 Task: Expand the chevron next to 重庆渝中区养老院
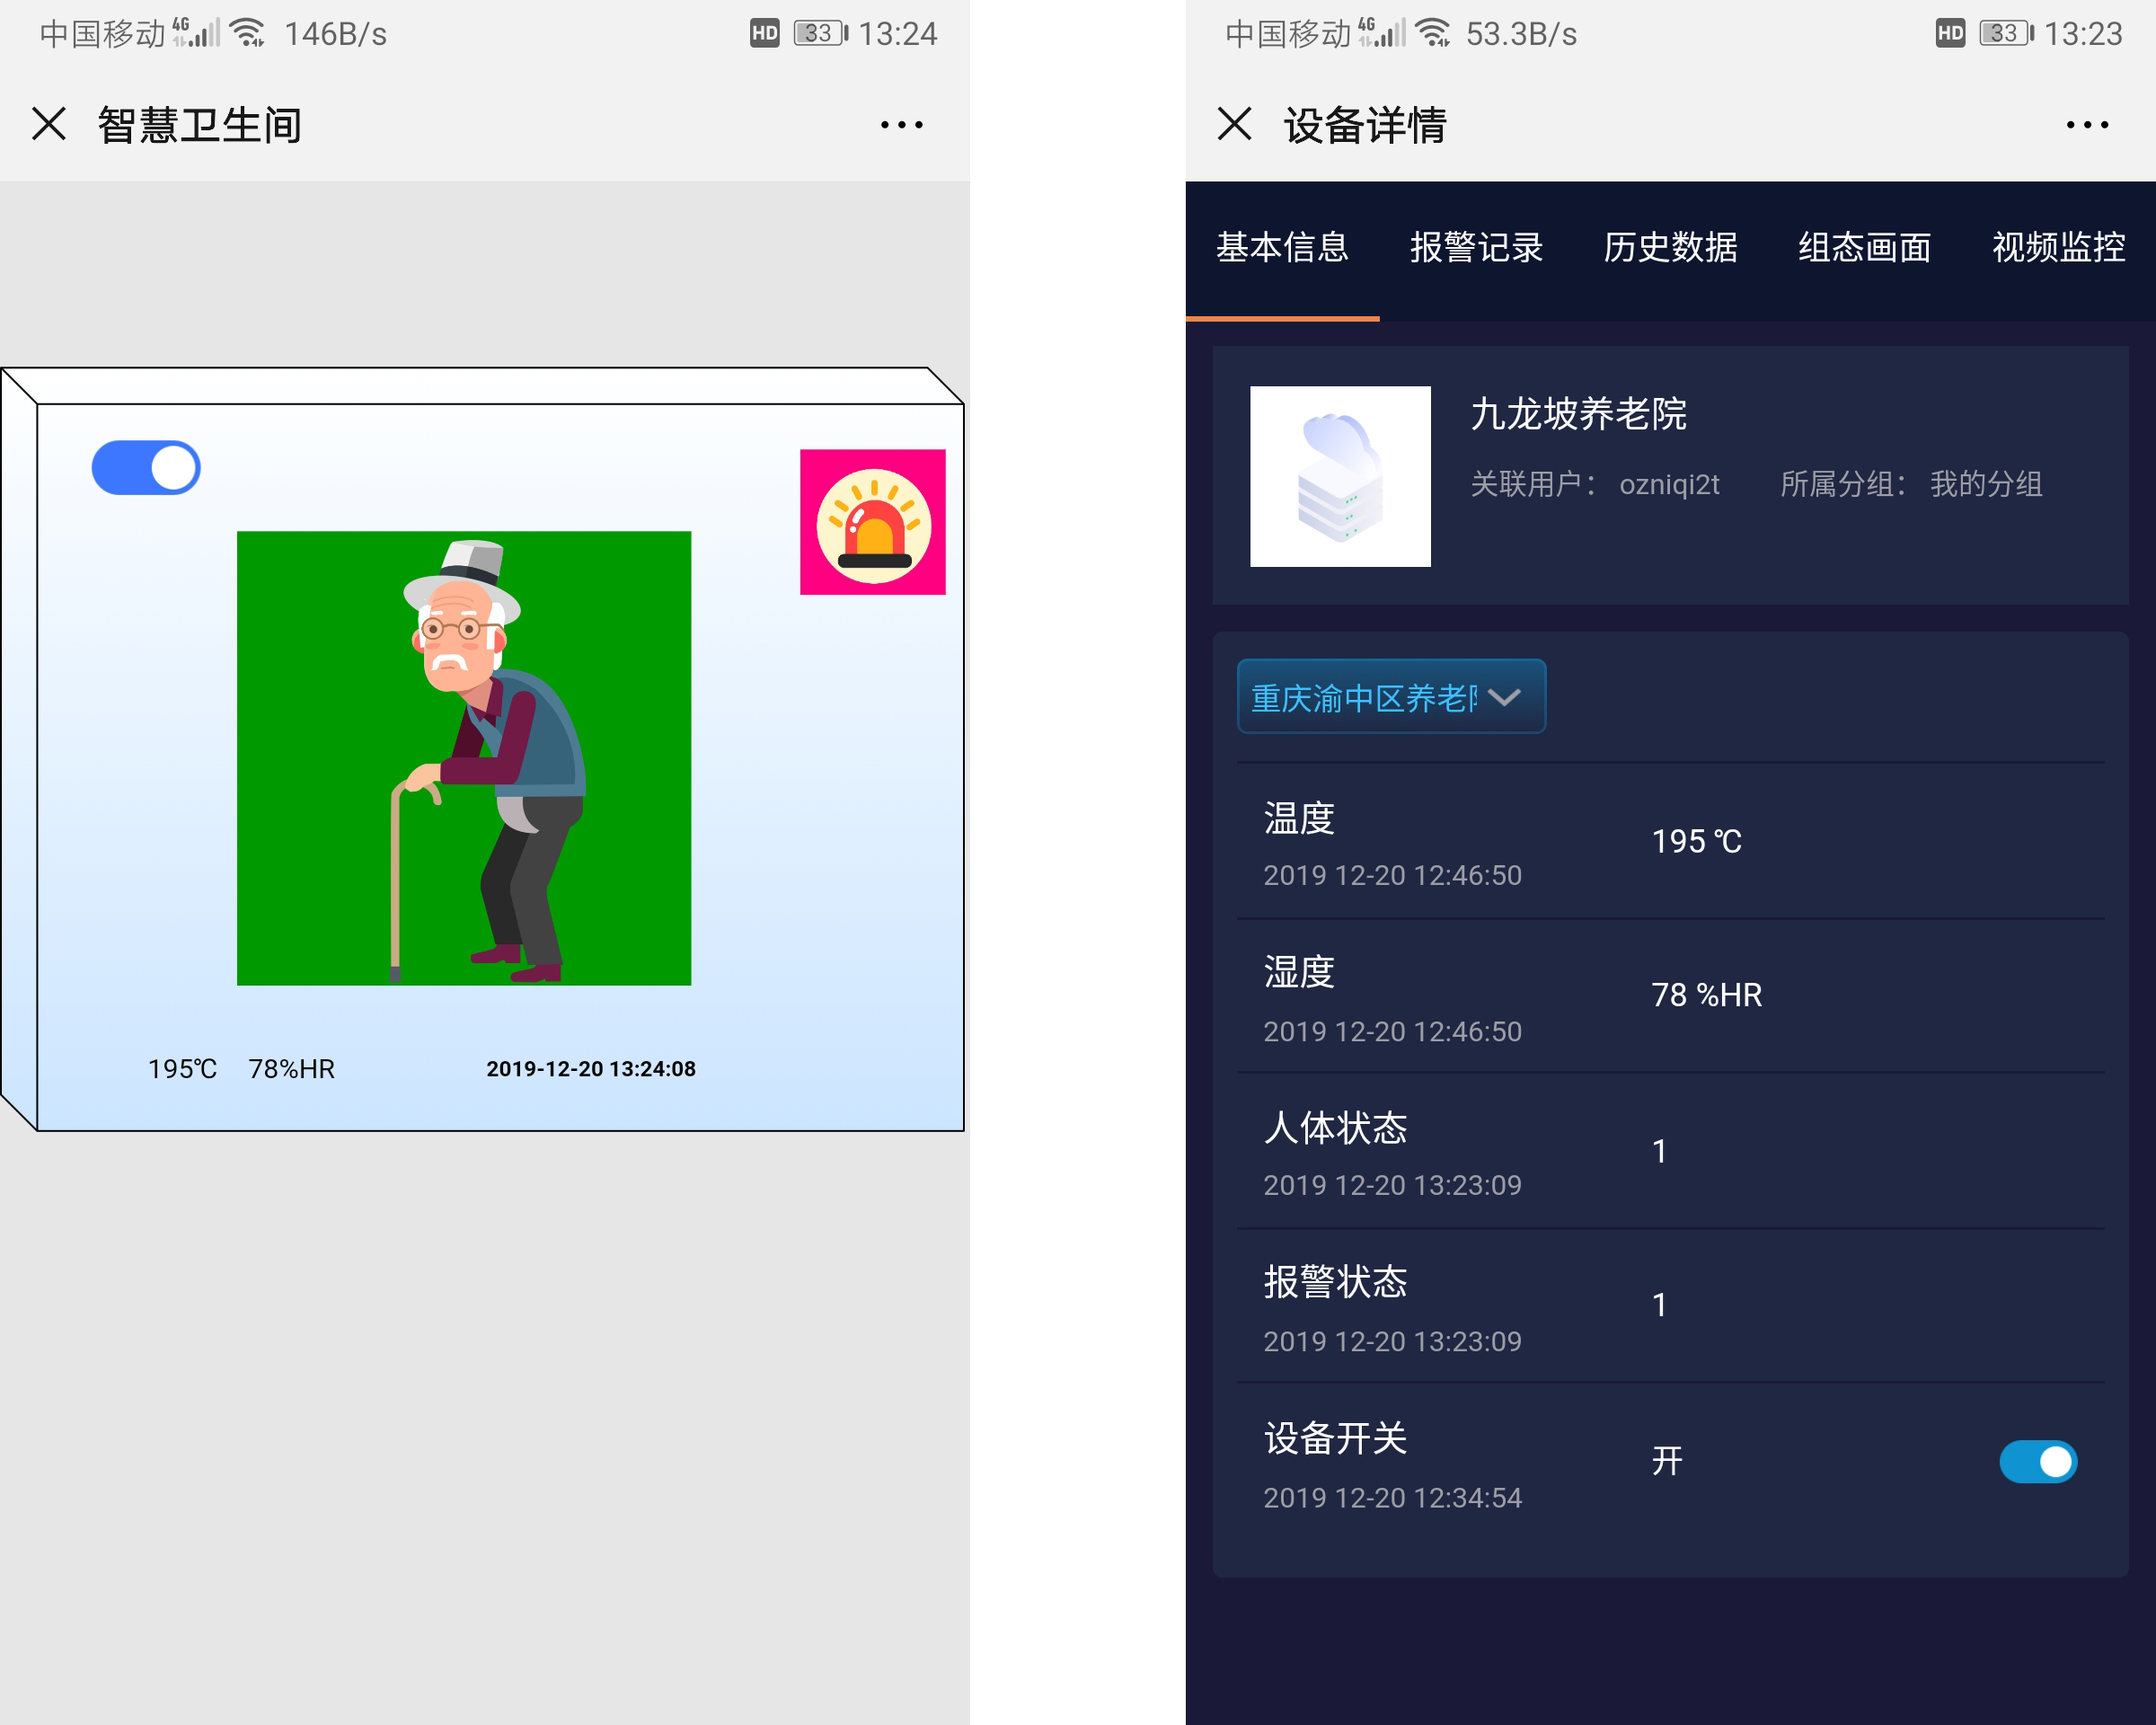pos(1505,699)
